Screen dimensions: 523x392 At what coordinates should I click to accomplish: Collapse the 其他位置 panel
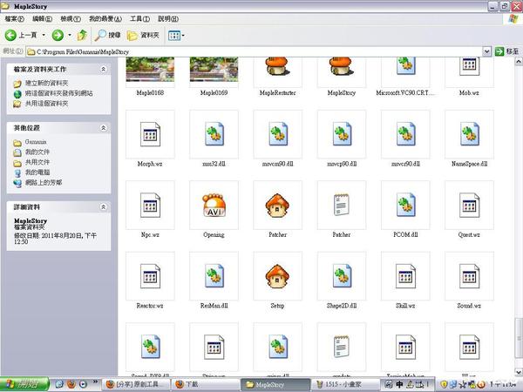pos(105,127)
